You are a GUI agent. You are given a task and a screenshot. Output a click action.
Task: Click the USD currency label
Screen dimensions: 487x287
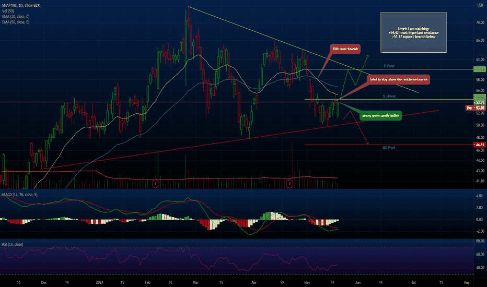(480, 6)
